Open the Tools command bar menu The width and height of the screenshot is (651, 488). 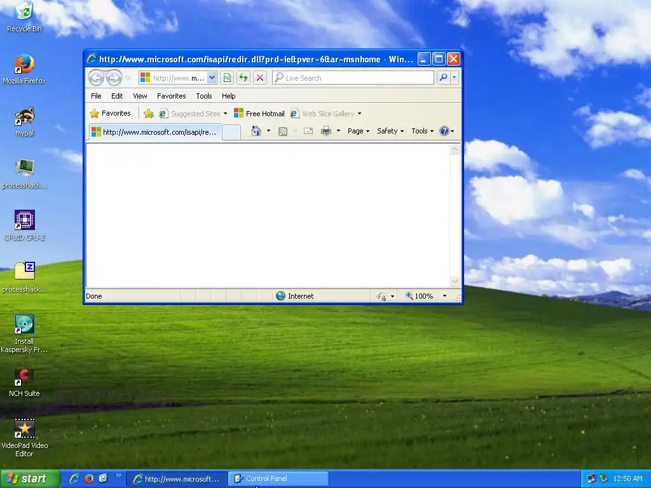pos(422,131)
